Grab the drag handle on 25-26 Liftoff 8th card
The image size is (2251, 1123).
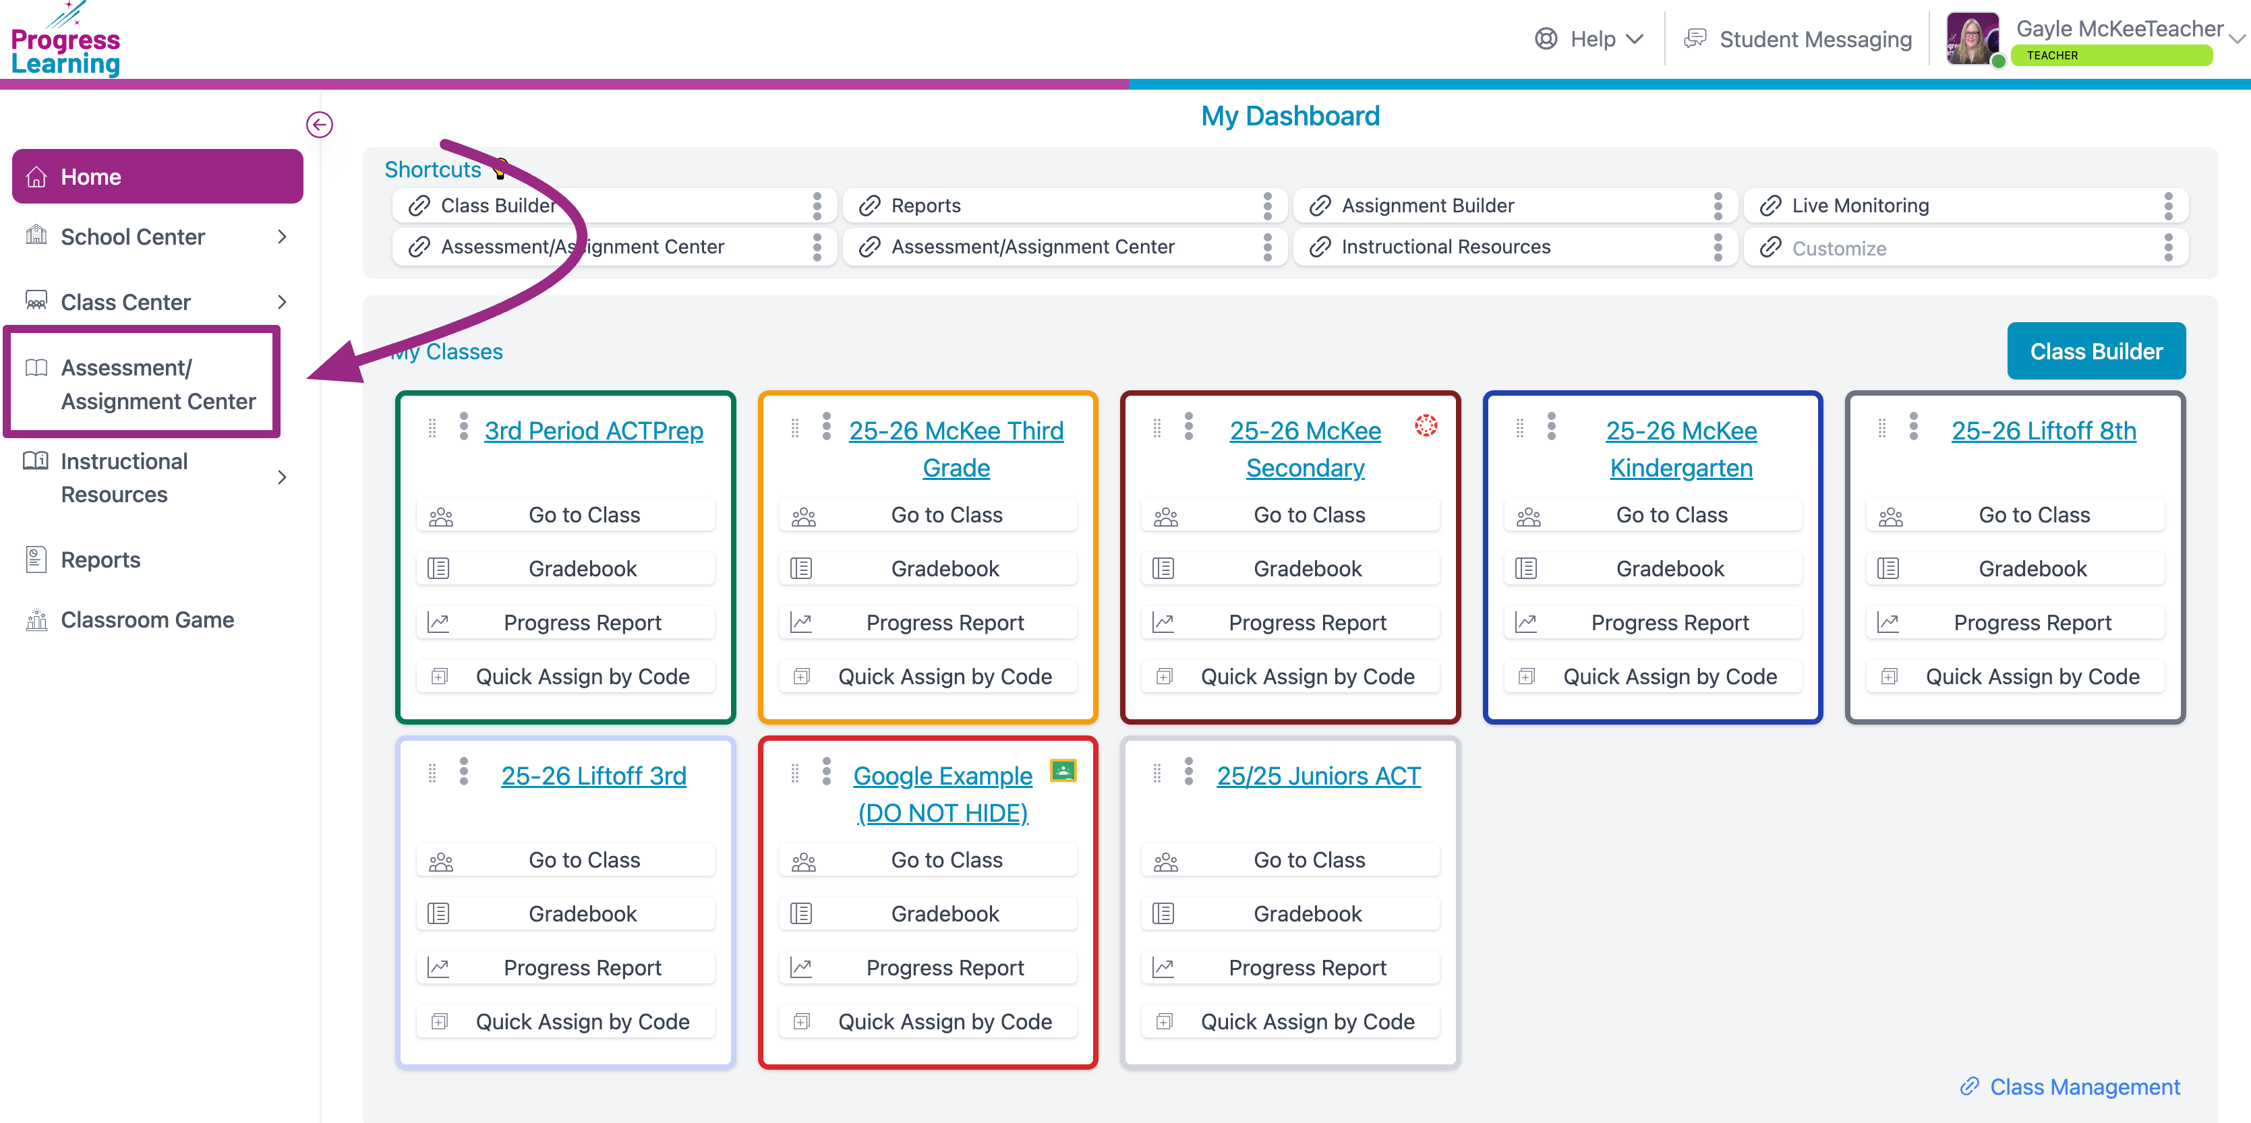(x=1882, y=428)
